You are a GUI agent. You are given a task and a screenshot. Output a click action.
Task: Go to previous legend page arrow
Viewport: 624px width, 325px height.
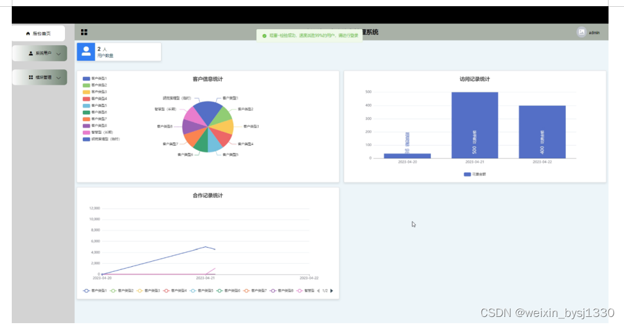[318, 291]
